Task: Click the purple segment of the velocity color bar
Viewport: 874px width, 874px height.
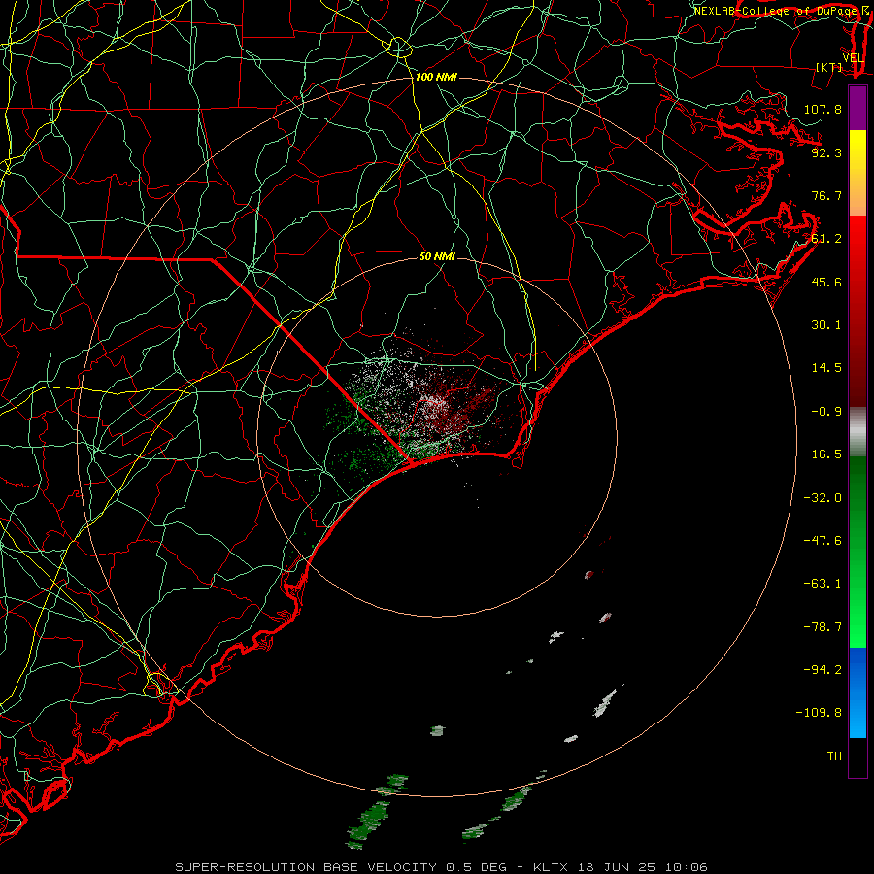Action: pyautogui.click(x=857, y=108)
